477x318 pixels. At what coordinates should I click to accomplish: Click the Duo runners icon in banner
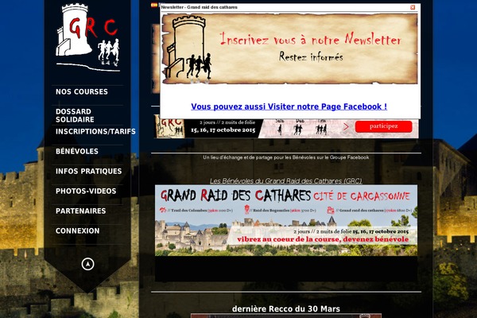[298, 130]
